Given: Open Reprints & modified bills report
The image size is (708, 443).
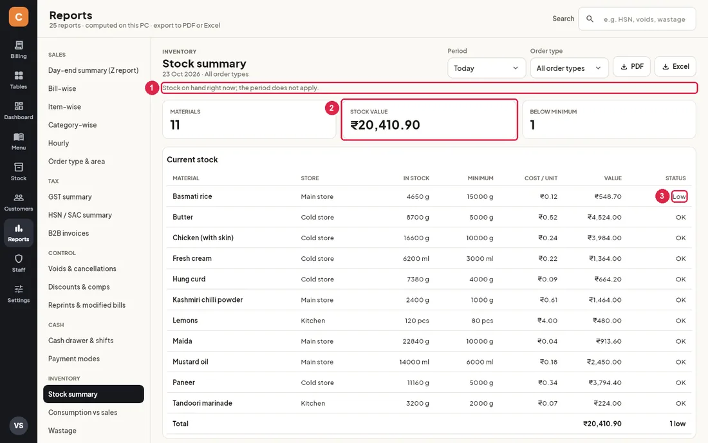Looking at the screenshot, I should pos(93,305).
